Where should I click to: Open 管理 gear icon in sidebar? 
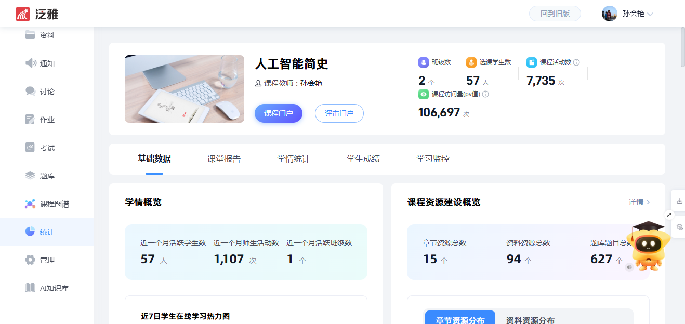(30, 260)
